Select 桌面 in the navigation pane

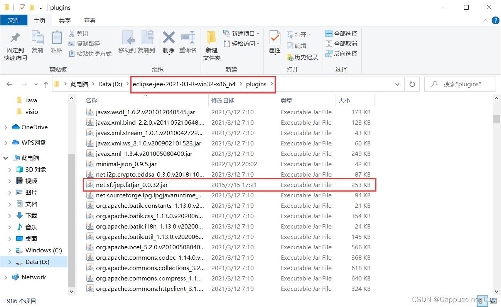[31, 239]
